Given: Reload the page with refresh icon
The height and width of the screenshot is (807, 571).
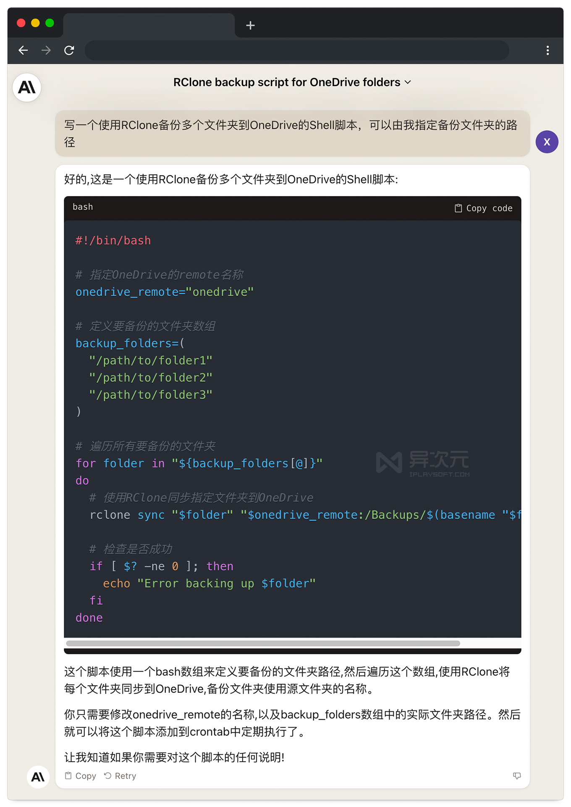Looking at the screenshot, I should (x=69, y=50).
